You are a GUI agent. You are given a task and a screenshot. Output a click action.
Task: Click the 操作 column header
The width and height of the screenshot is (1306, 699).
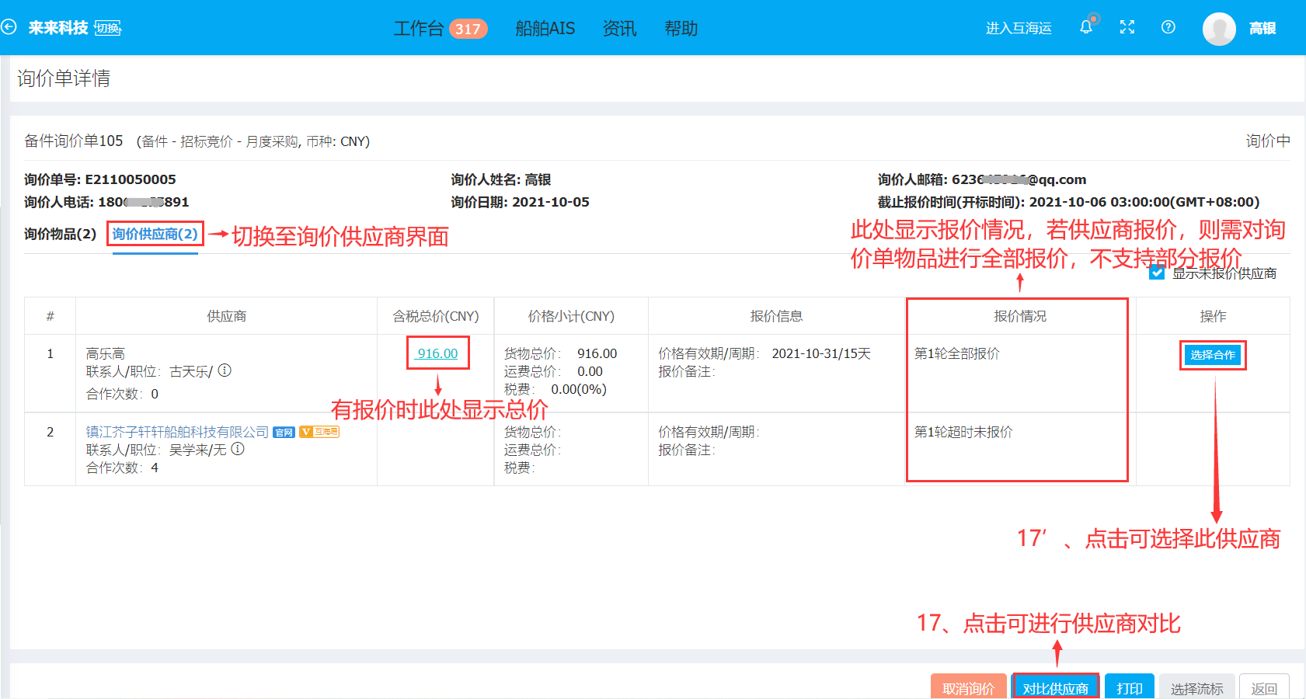1213,316
